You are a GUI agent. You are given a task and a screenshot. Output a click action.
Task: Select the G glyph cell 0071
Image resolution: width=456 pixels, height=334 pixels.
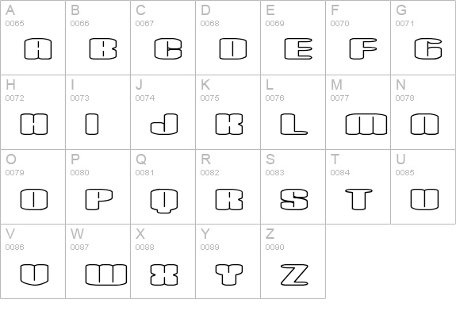coord(423,37)
